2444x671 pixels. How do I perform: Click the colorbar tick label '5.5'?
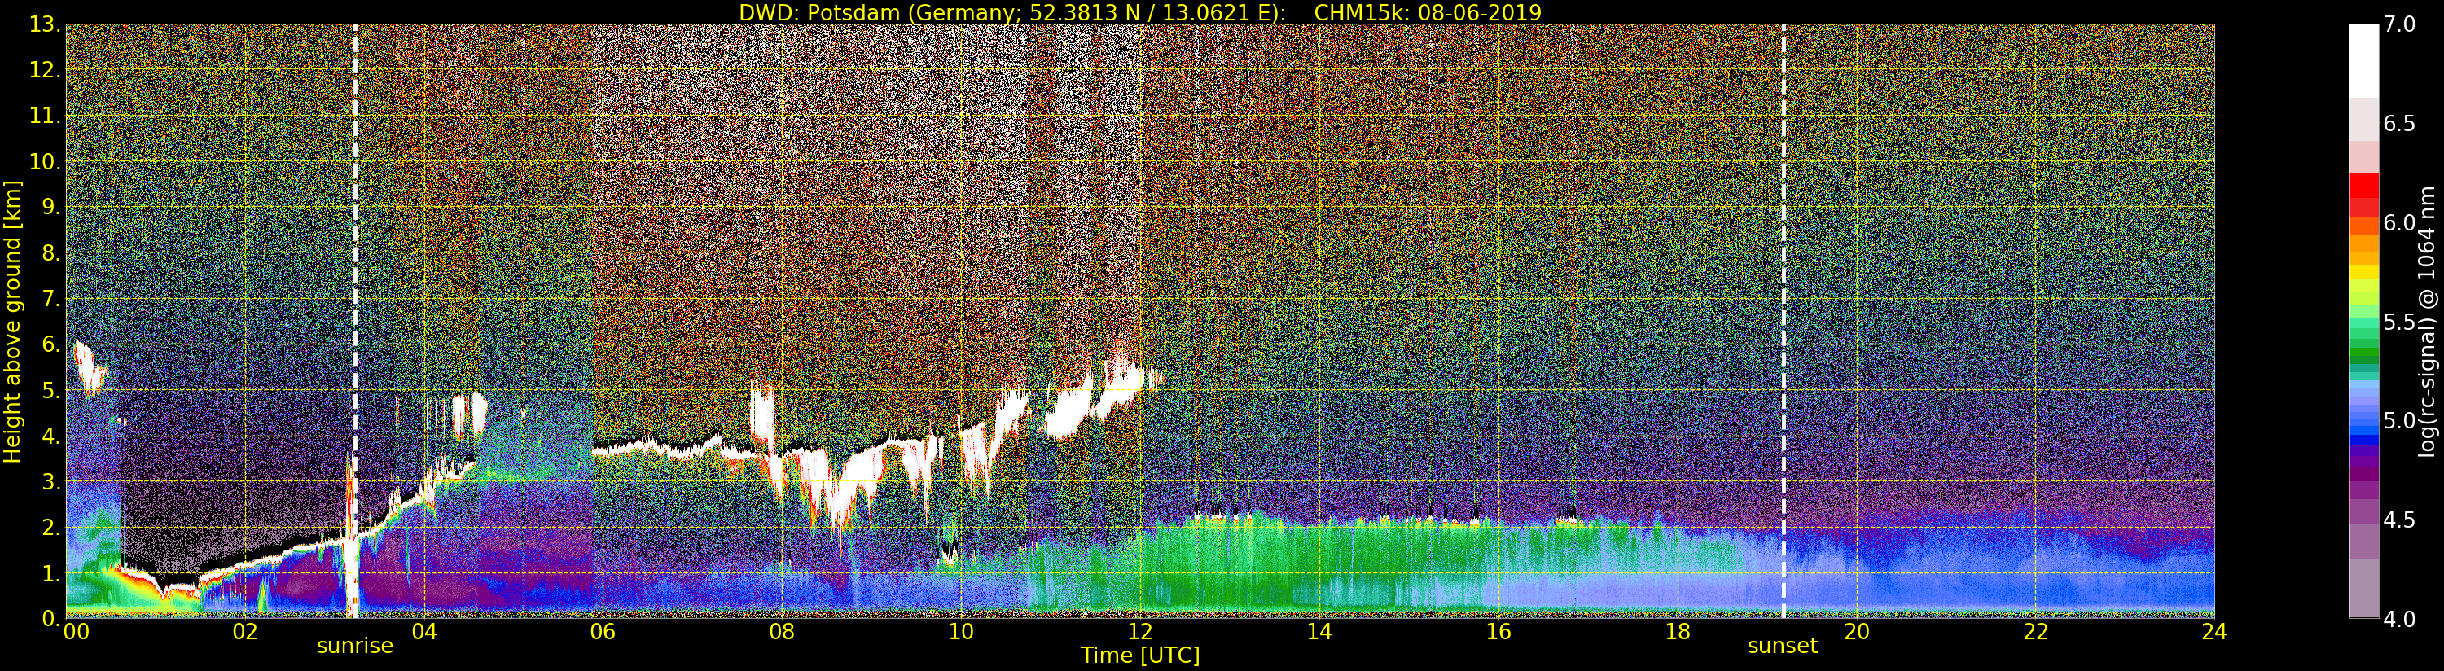click(x=2399, y=322)
